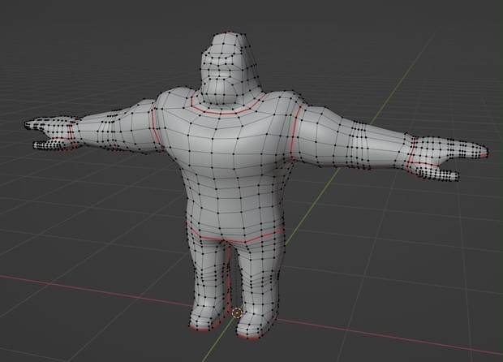The image size is (503, 362).
Task: Select the wrist seam on the right-side hand
Action: pyautogui.click(x=411, y=153)
